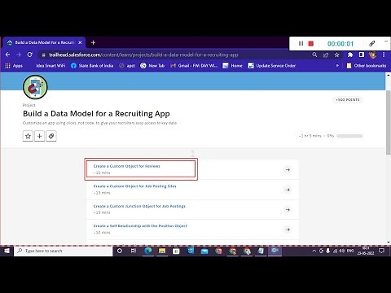Open arrow for Self Relationship with Position Object
391x293 pixels.
coord(288,230)
